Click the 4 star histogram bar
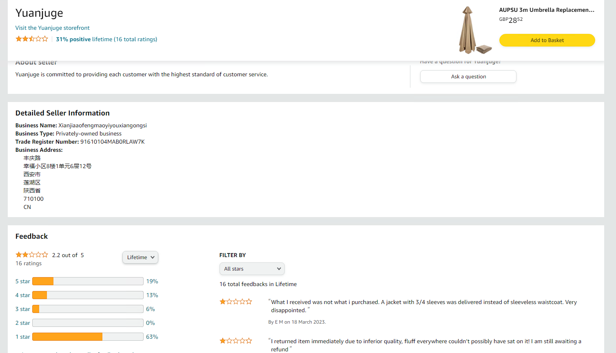Screen dimensions: 616x353 (x=88, y=295)
